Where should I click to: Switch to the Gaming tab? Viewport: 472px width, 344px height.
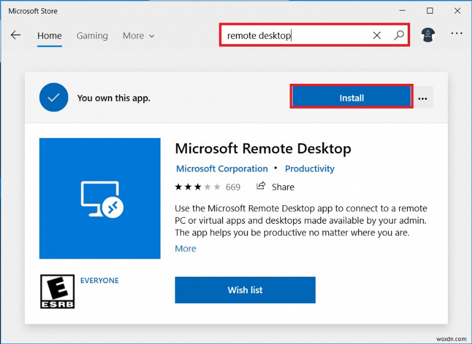coord(92,35)
